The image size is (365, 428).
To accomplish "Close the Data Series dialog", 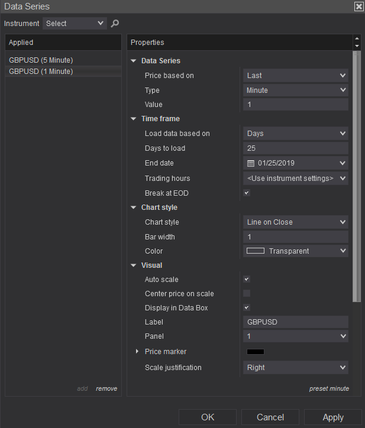I will click(x=358, y=7).
